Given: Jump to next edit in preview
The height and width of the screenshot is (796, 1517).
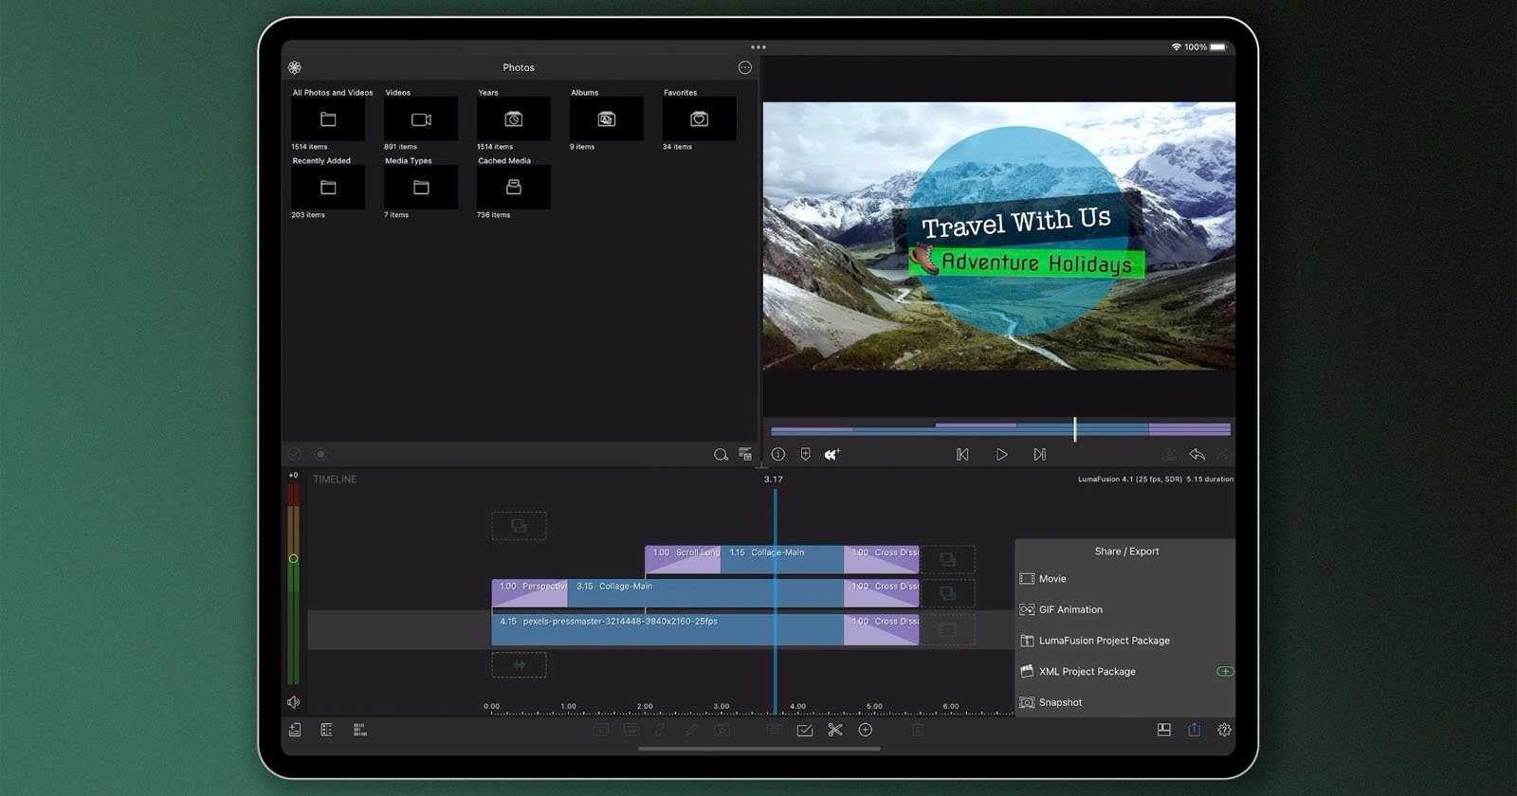Looking at the screenshot, I should pos(1040,455).
